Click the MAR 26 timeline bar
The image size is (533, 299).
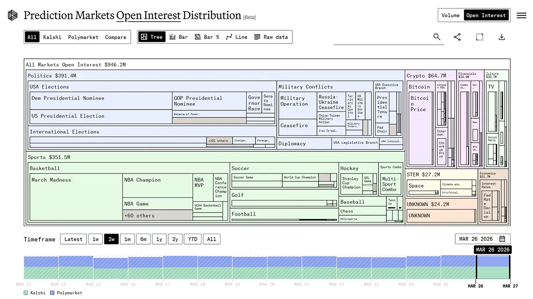[493, 267]
